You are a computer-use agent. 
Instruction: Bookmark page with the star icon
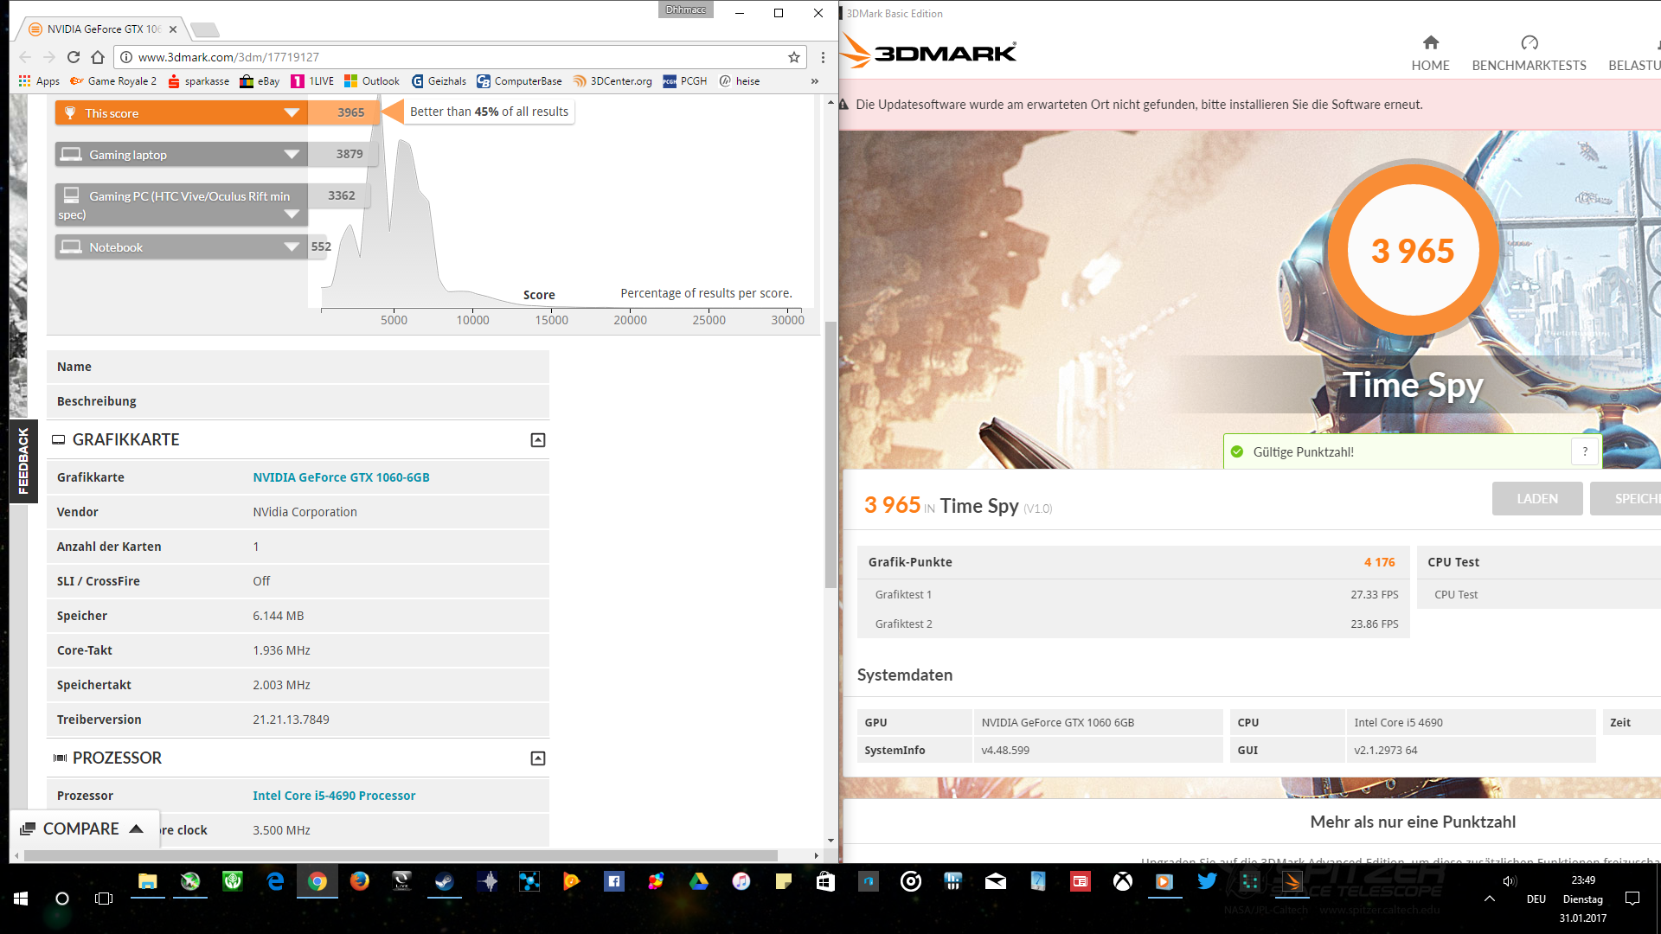pyautogui.click(x=793, y=57)
